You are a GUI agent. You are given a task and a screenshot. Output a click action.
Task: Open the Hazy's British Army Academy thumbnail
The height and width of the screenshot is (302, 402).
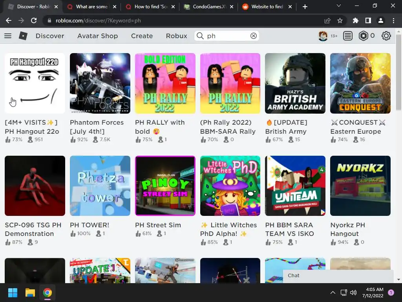tap(295, 83)
